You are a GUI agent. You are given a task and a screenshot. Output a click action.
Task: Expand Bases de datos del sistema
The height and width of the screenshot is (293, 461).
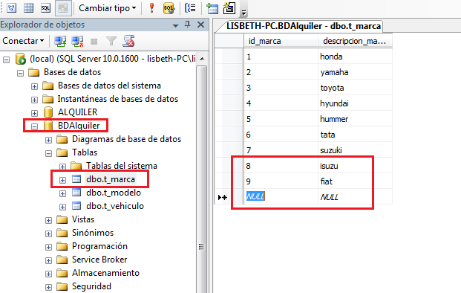pyautogui.click(x=34, y=86)
